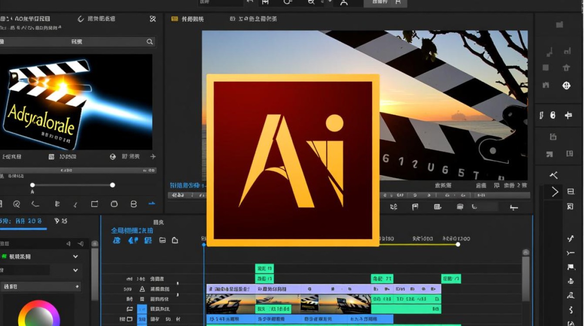Select the rounded rectangle tool icon

pos(114,204)
